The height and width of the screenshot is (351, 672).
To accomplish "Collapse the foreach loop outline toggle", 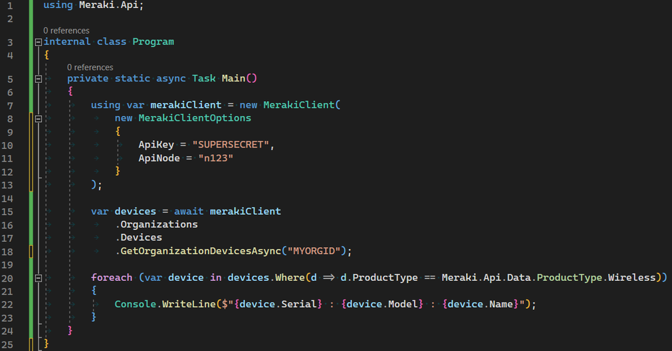I will (x=38, y=278).
